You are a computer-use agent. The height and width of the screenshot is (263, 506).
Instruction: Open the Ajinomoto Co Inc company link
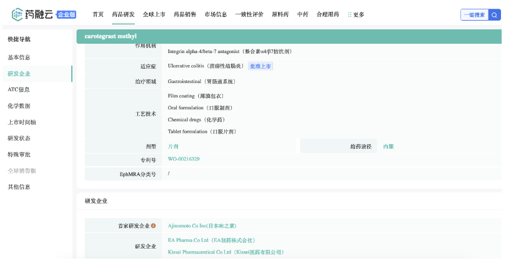click(x=202, y=226)
